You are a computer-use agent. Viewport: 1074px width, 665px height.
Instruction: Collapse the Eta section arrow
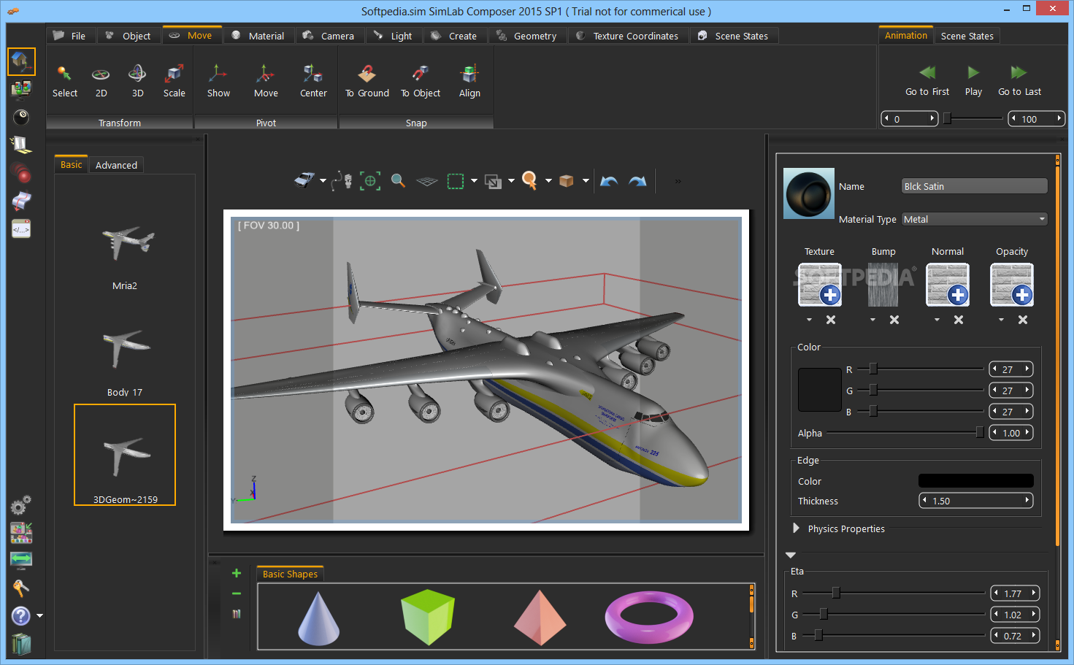(791, 556)
